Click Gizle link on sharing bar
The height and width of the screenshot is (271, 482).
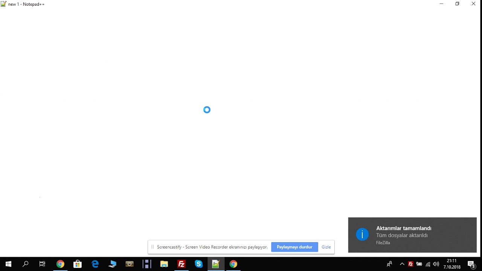[326, 247]
